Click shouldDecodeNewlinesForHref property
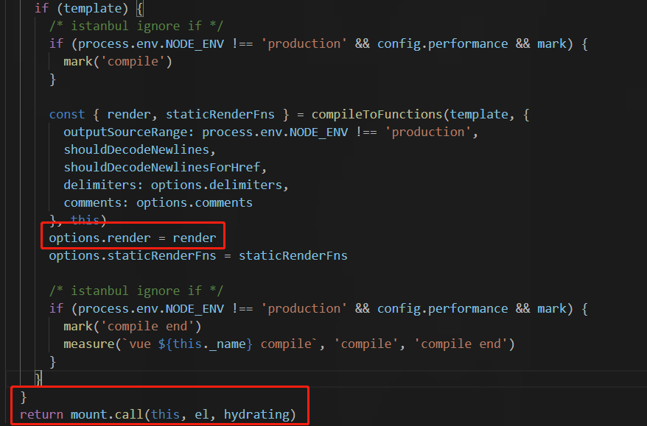The width and height of the screenshot is (647, 426). point(165,167)
